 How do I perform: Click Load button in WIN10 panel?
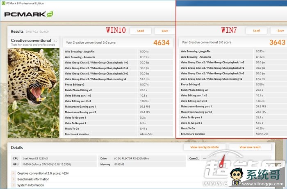point(141,31)
